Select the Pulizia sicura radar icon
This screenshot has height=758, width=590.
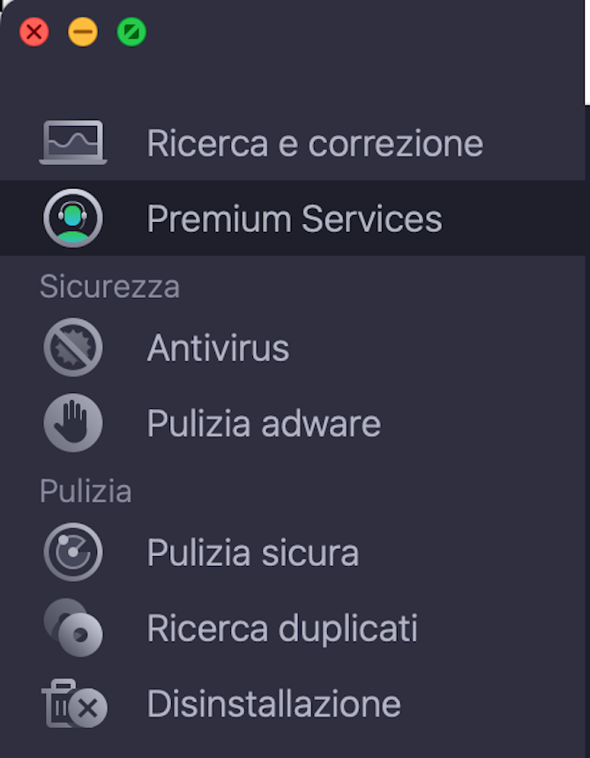[73, 552]
